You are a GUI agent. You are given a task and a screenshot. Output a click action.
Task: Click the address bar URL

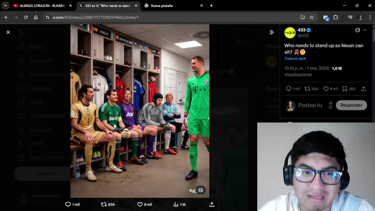(x=96, y=17)
